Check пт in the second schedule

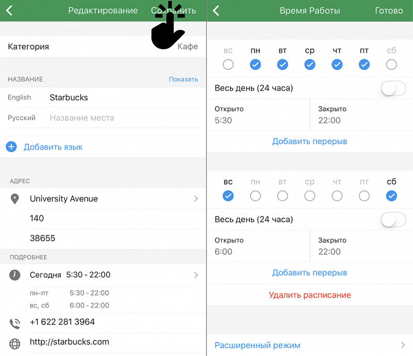pos(364,196)
